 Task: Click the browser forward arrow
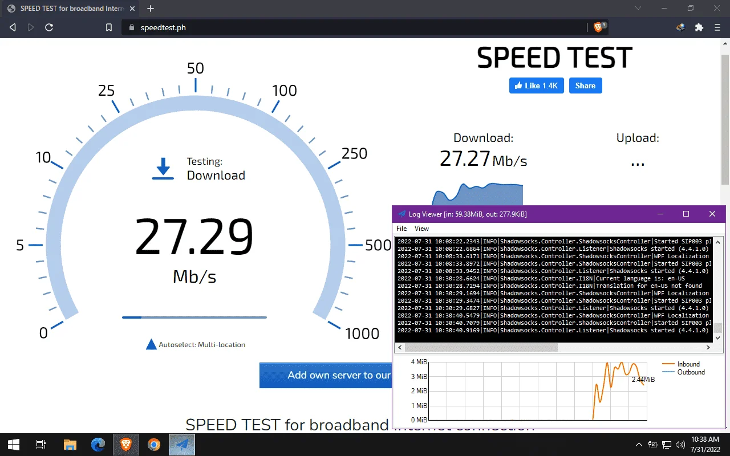pyautogui.click(x=31, y=27)
